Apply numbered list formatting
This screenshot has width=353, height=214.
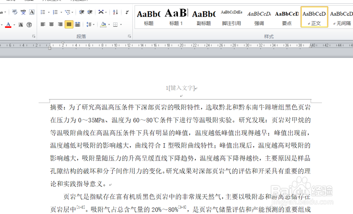pos(55,12)
